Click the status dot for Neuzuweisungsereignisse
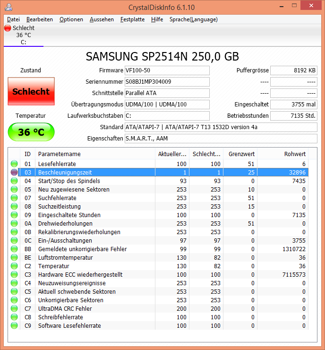325x350 pixels. point(14,283)
